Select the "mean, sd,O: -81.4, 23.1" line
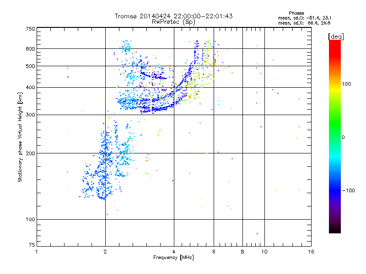The image size is (366, 274). [305, 18]
